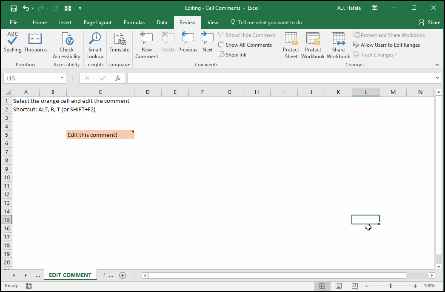Viewport: 445px width, 292px height.
Task: Go to the Previous comment
Action: pos(188,42)
